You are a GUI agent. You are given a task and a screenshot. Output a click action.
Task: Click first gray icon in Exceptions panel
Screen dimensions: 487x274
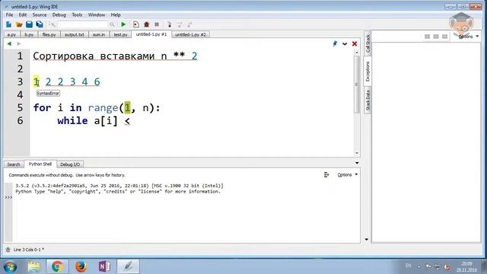(x=428, y=37)
